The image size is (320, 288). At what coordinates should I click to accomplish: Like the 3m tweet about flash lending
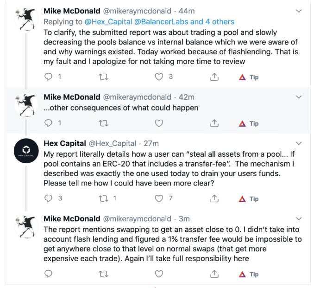coord(159,274)
